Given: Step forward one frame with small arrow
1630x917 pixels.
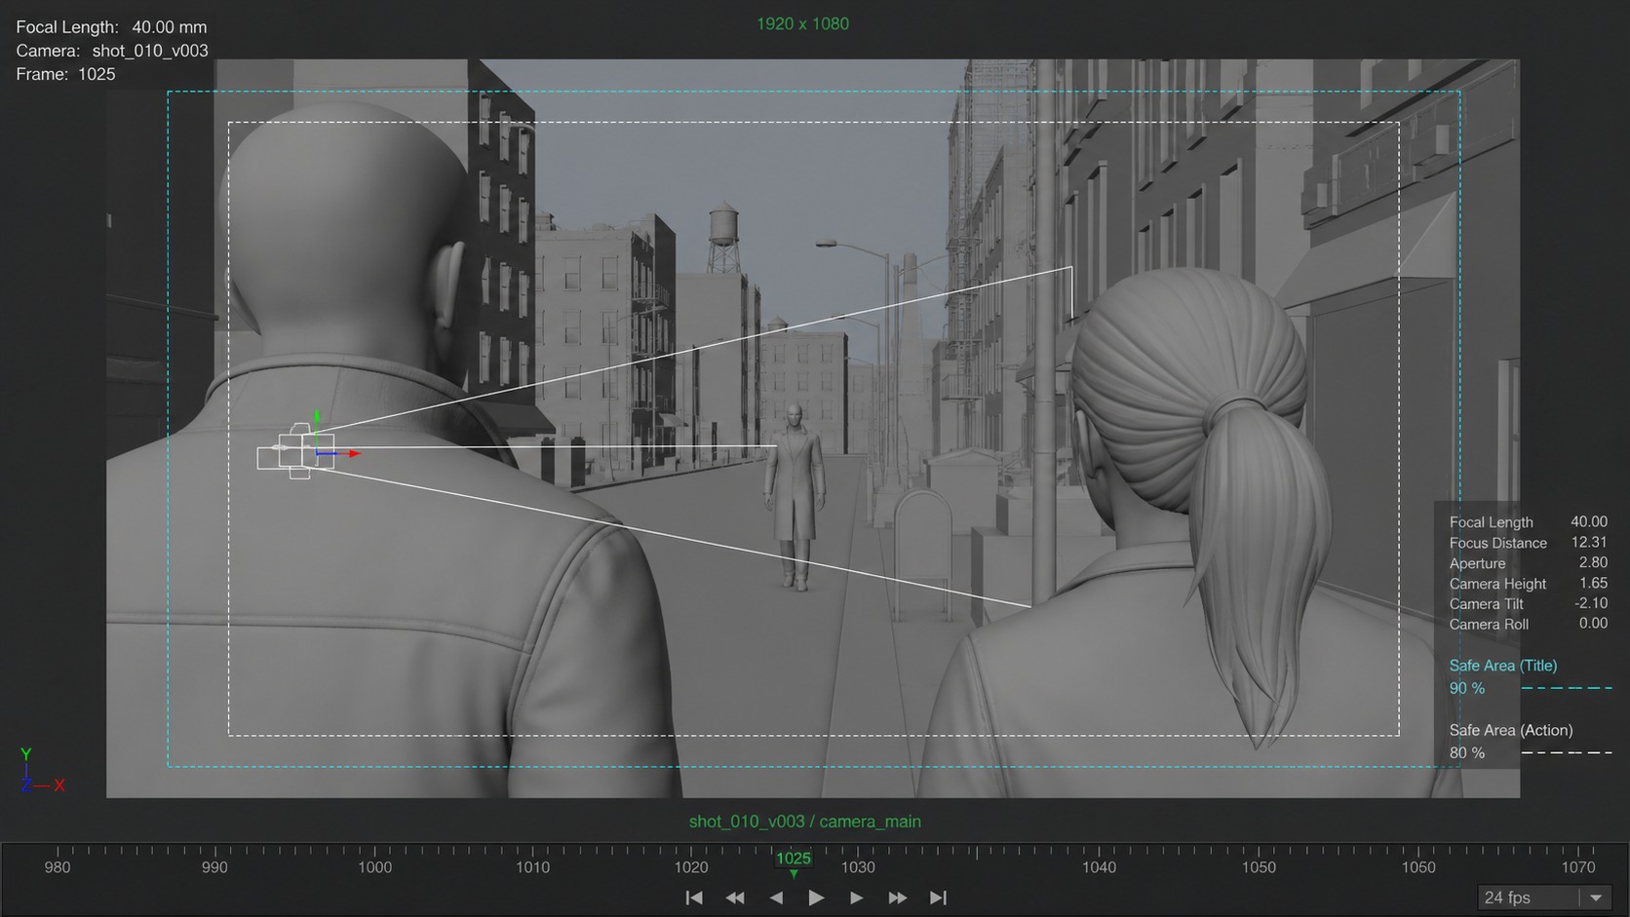Looking at the screenshot, I should coord(856,898).
